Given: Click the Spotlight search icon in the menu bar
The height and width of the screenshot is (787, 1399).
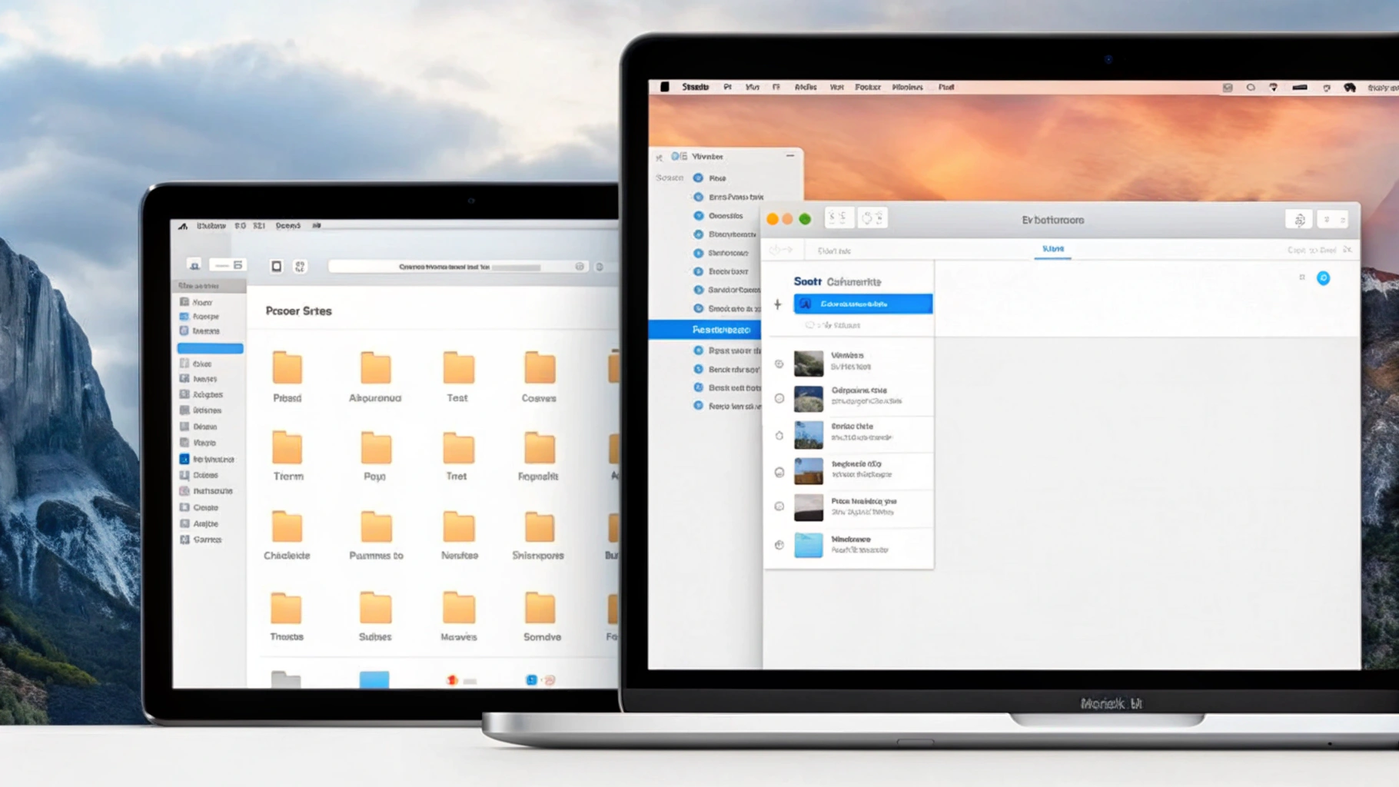Looking at the screenshot, I should click(1251, 87).
